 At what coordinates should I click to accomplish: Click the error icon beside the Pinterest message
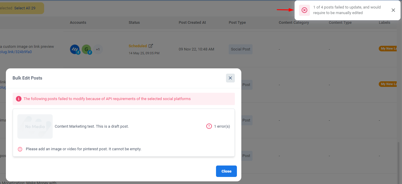click(x=20, y=149)
